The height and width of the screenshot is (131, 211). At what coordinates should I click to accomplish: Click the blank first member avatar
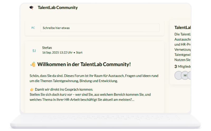178,75
